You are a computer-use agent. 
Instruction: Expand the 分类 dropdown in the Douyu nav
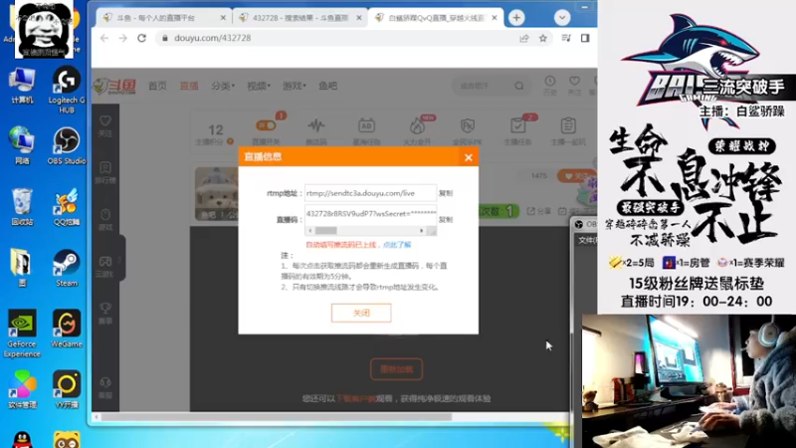pyautogui.click(x=223, y=86)
